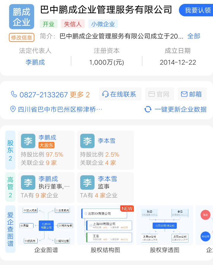Select the 股东 2 side tab
The image size is (213, 265).
[10, 150]
